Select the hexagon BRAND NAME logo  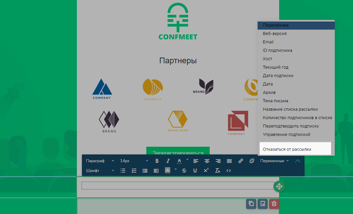point(178,121)
